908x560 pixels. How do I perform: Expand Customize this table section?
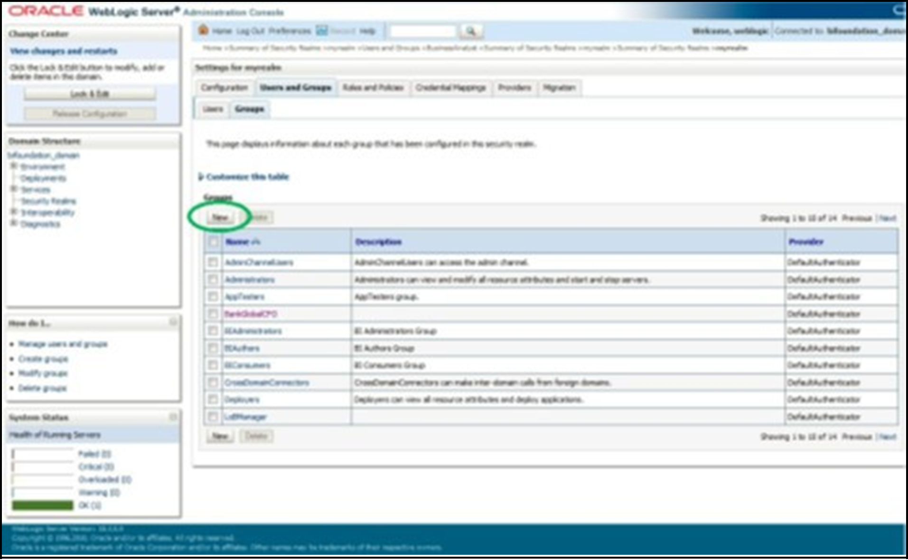[x=201, y=177]
